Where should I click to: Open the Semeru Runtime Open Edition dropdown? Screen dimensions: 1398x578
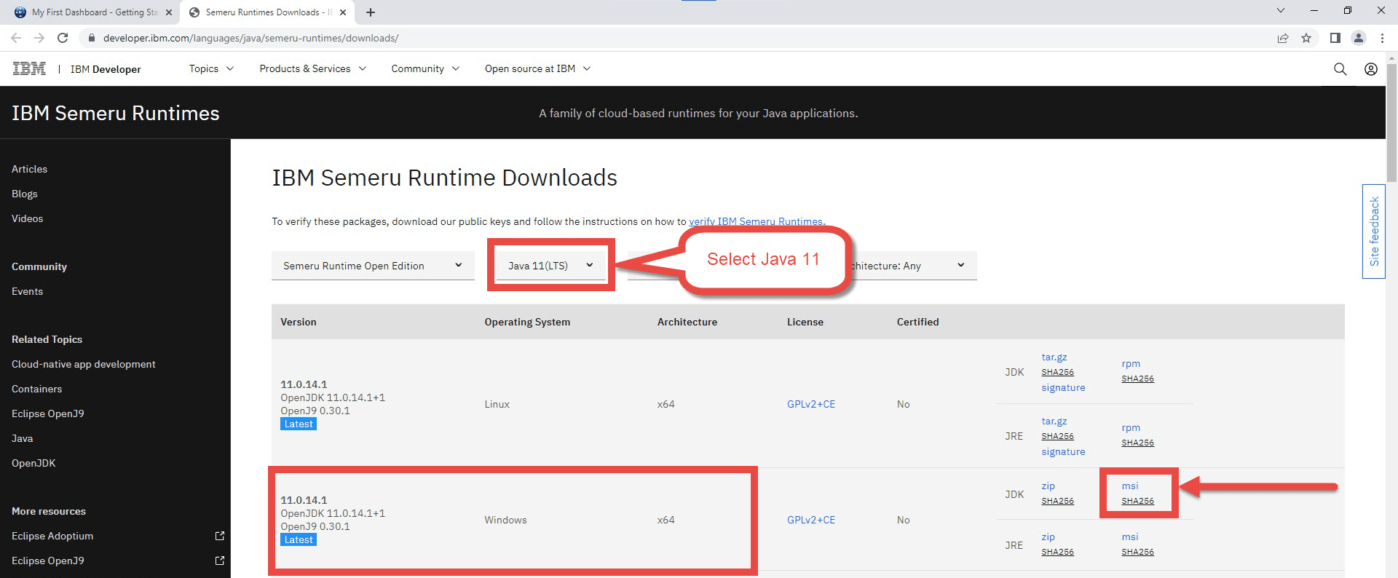(373, 266)
